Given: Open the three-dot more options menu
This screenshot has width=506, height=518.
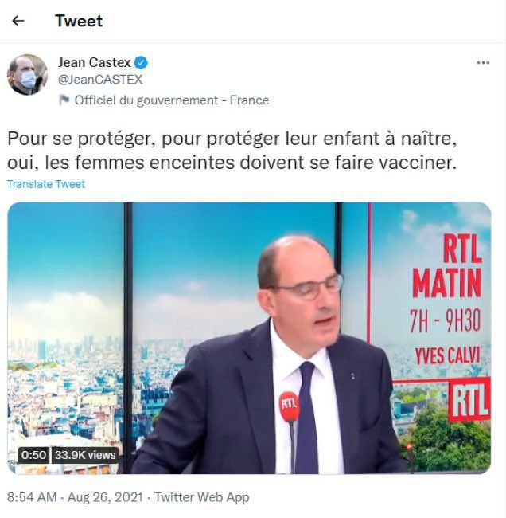Looking at the screenshot, I should point(483,62).
